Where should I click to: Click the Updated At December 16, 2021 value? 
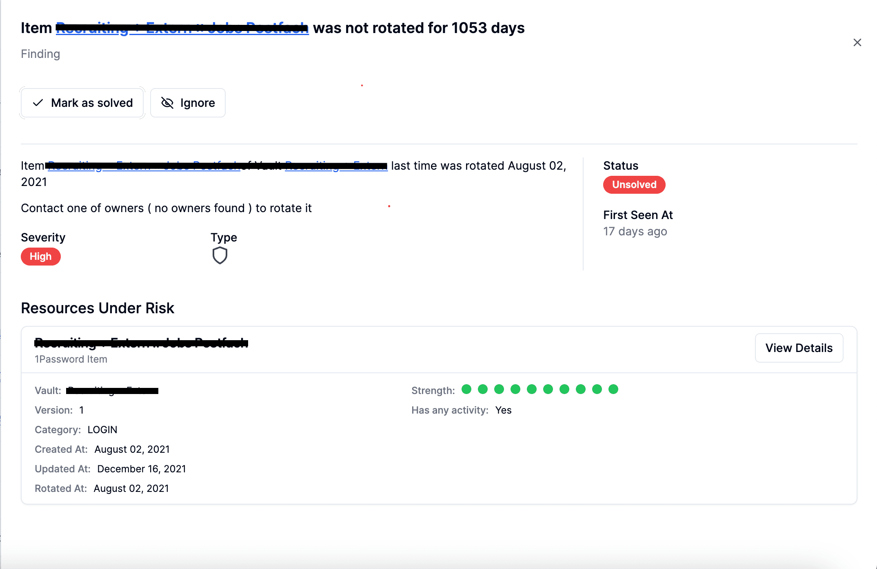[x=141, y=469]
